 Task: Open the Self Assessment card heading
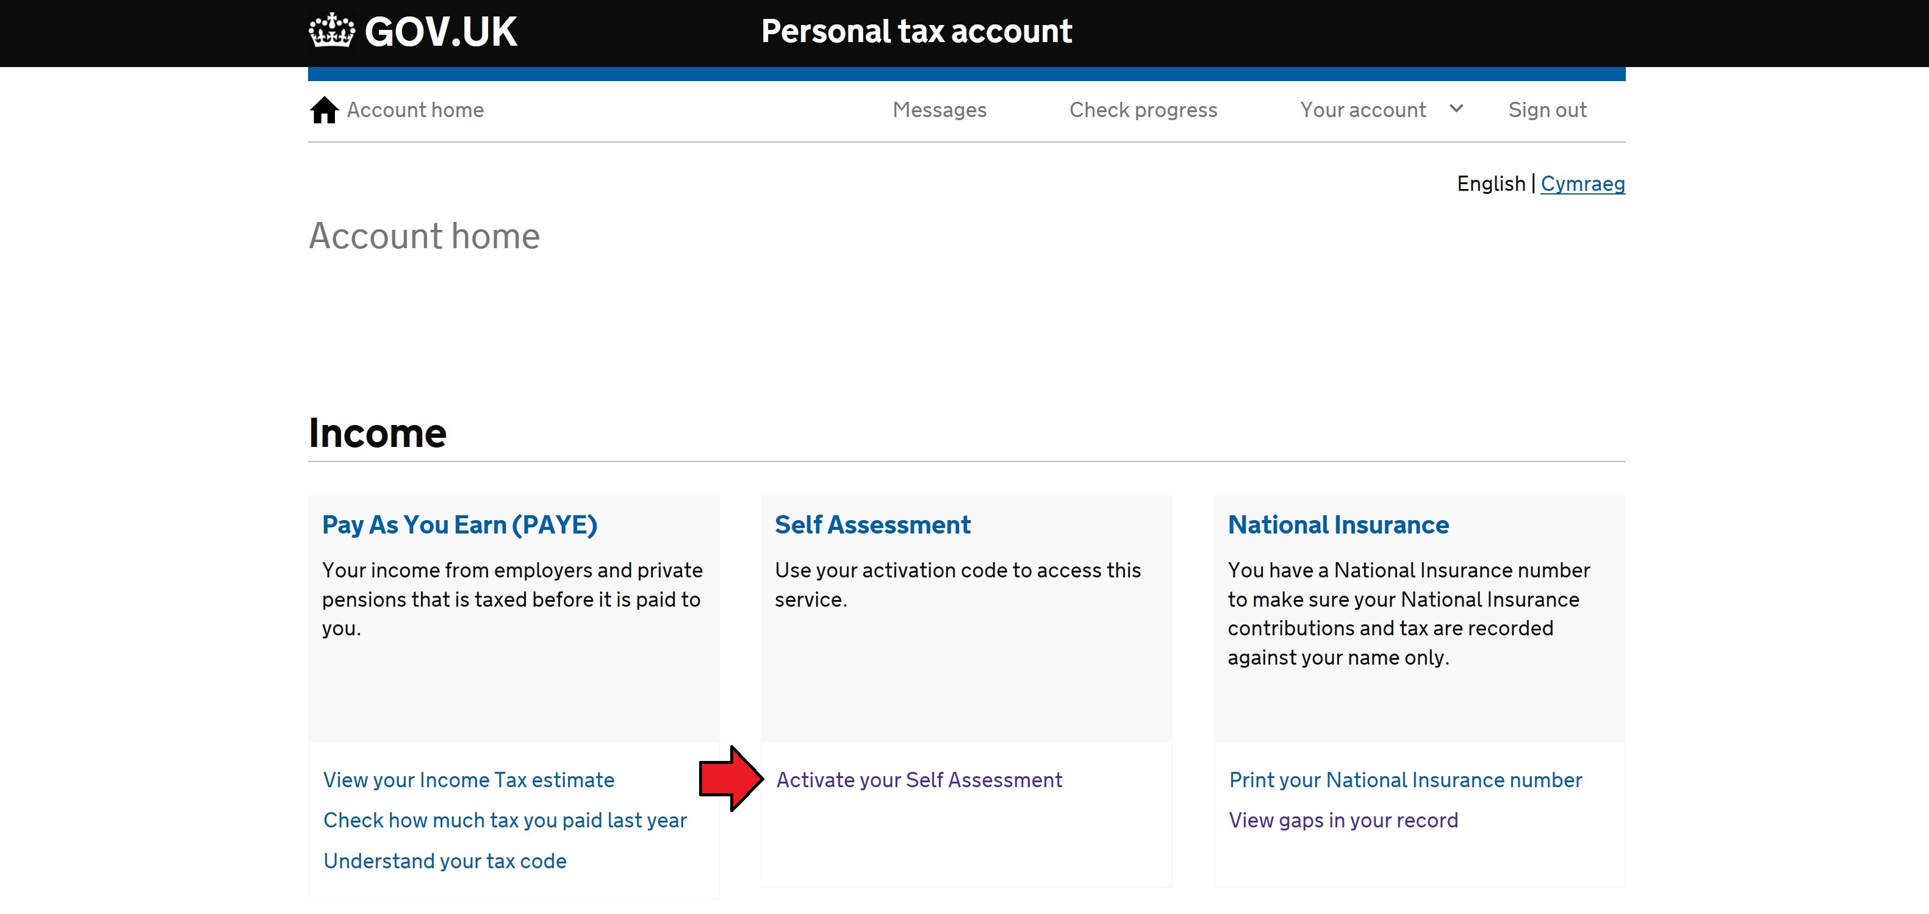[x=872, y=525]
